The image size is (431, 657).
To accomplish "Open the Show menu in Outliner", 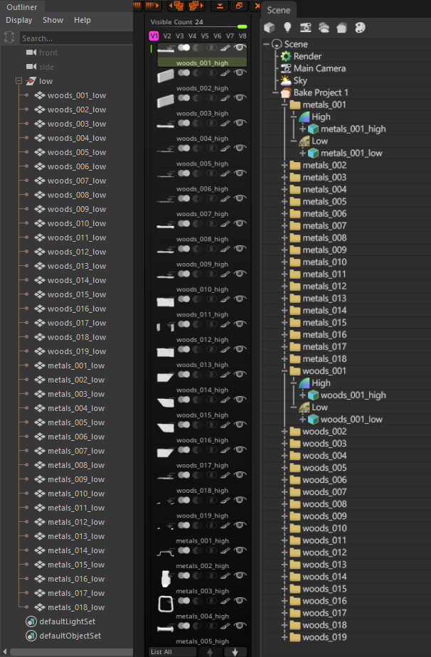I will tap(53, 20).
